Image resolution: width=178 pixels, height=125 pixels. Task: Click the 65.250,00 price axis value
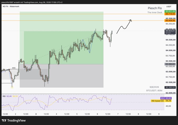click(170, 24)
